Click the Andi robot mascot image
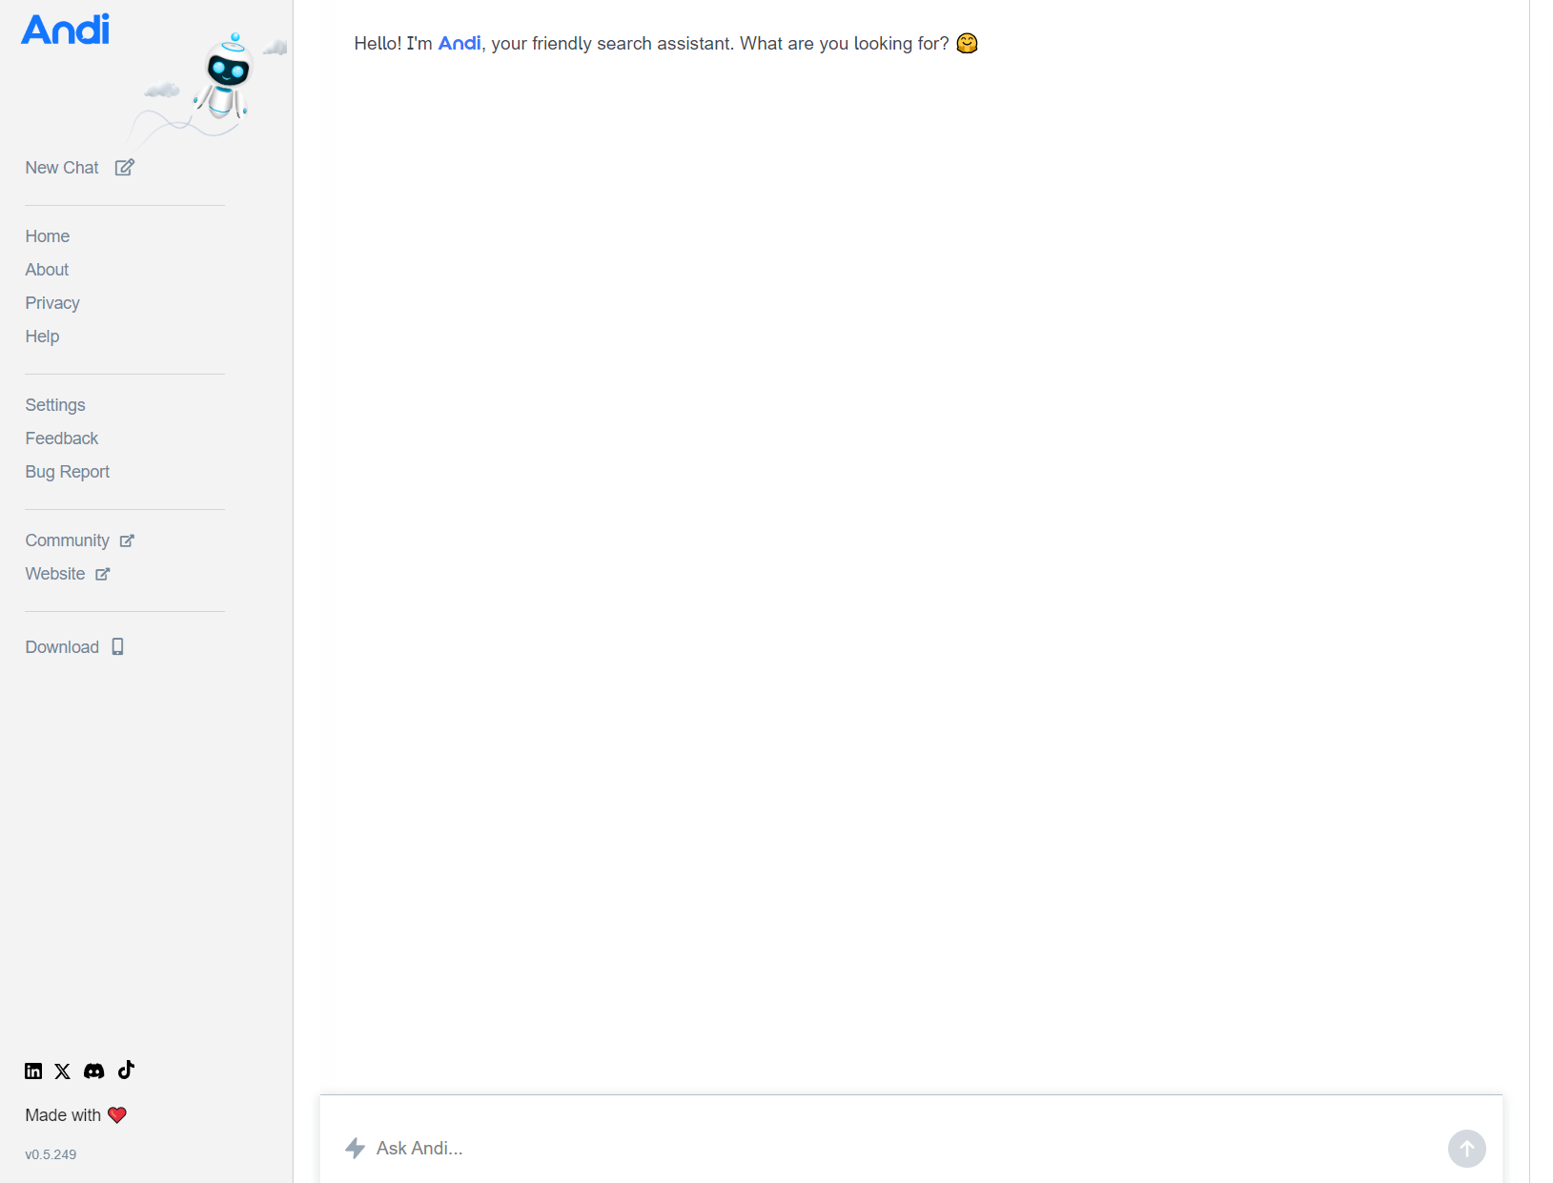 pyautogui.click(x=225, y=77)
